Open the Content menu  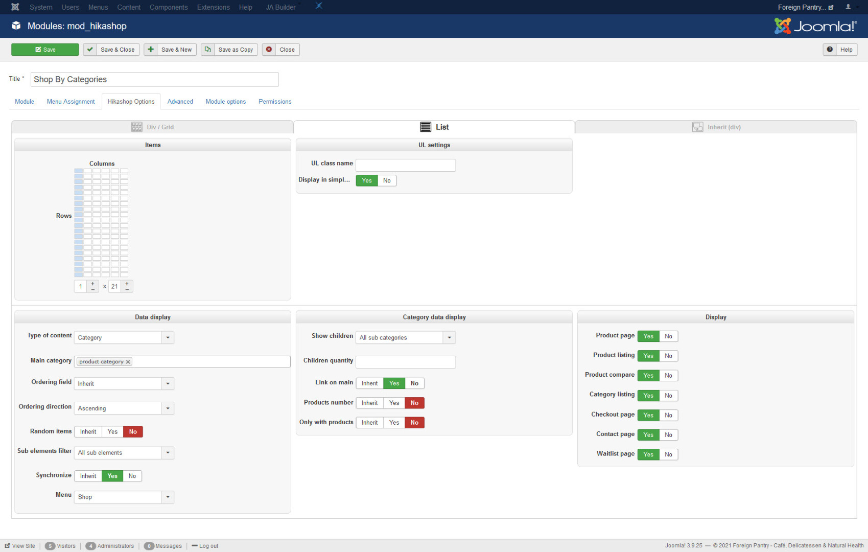point(129,7)
